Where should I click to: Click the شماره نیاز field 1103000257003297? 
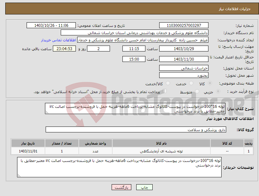(184, 26)
